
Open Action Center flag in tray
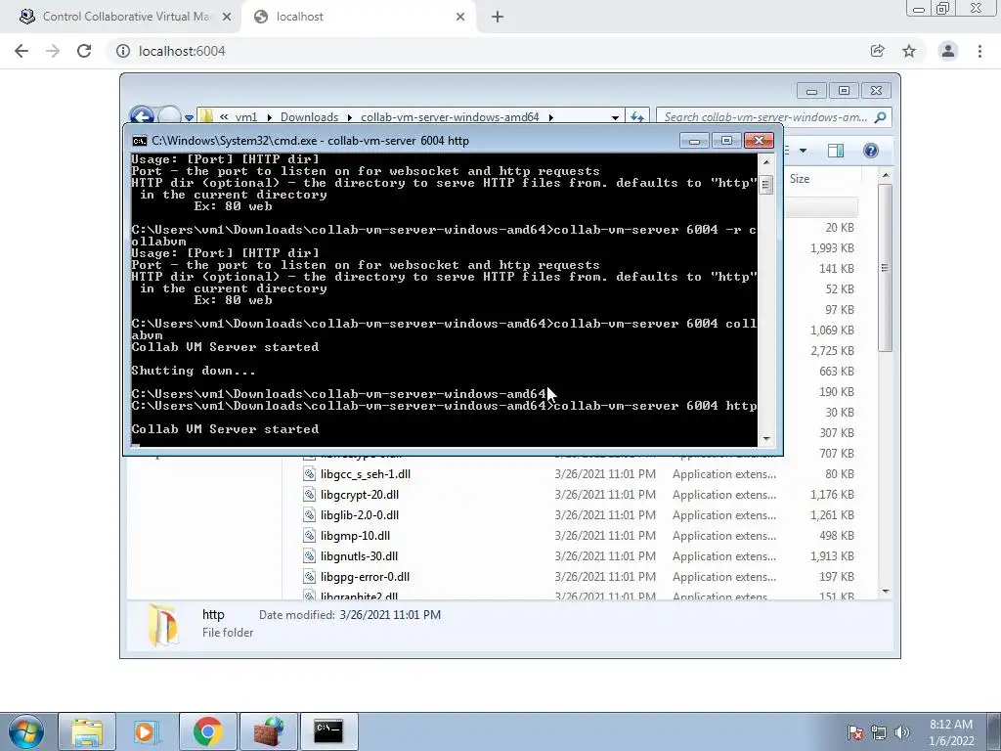pyautogui.click(x=855, y=732)
